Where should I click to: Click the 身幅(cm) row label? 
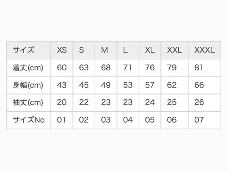coord(29,85)
